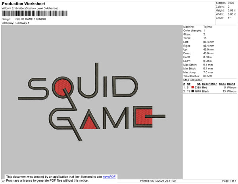Click the 'Color changes:' label
This screenshot has width=238, height=184.
[x=192, y=31]
